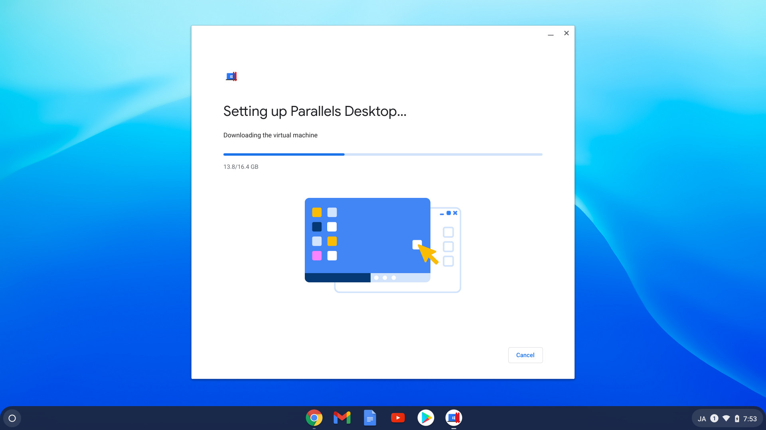Select the Parallels Desktop shelf icon
This screenshot has width=766, height=430.
click(454, 418)
